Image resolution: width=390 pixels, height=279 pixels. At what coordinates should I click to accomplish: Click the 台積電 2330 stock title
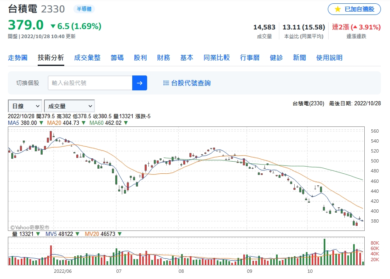[x=36, y=9]
